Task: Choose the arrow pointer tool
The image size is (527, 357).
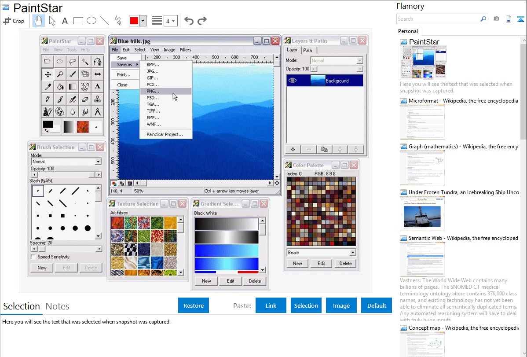Action: click(52, 21)
